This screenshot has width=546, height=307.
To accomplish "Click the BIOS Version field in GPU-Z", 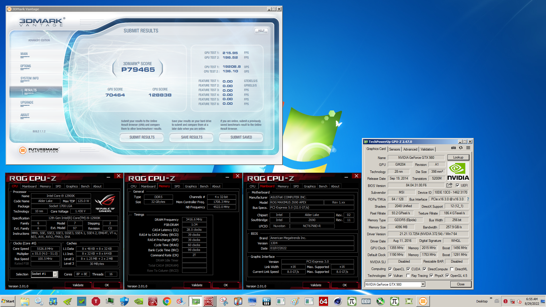I will pyautogui.click(x=416, y=185).
